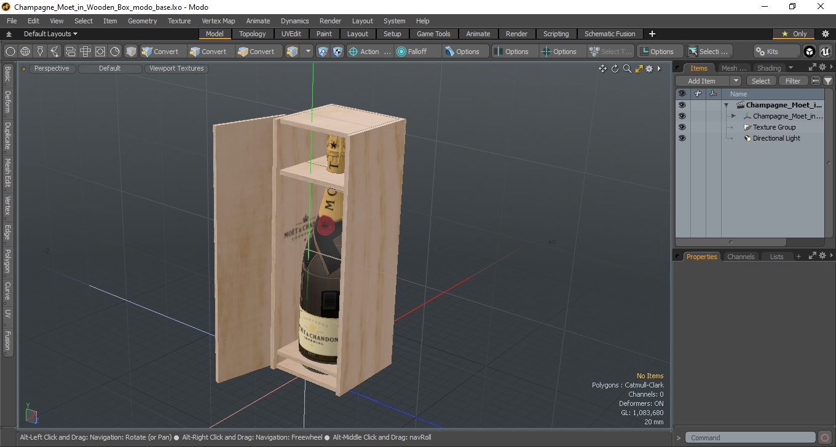
Task: Switch to the Shading tab
Action: 769,68
